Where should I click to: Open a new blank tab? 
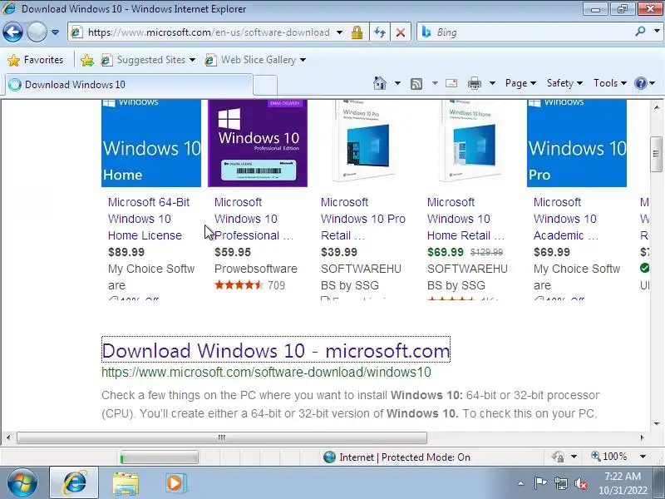click(265, 85)
